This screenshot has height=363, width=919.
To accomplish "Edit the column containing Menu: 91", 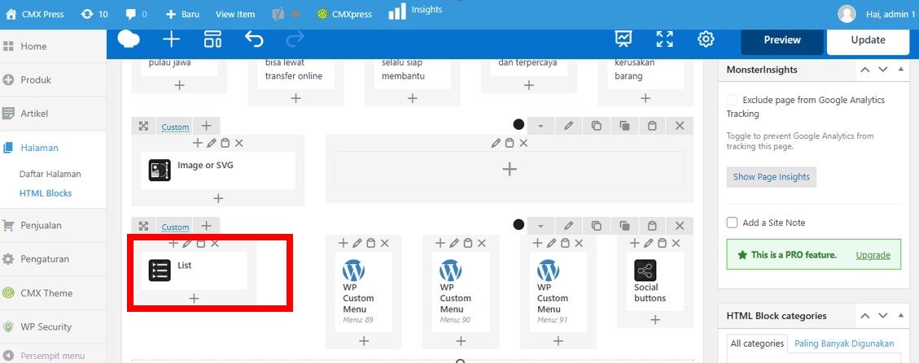I will [x=551, y=243].
